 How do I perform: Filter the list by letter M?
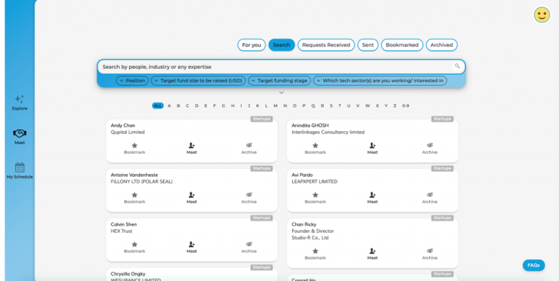(276, 106)
